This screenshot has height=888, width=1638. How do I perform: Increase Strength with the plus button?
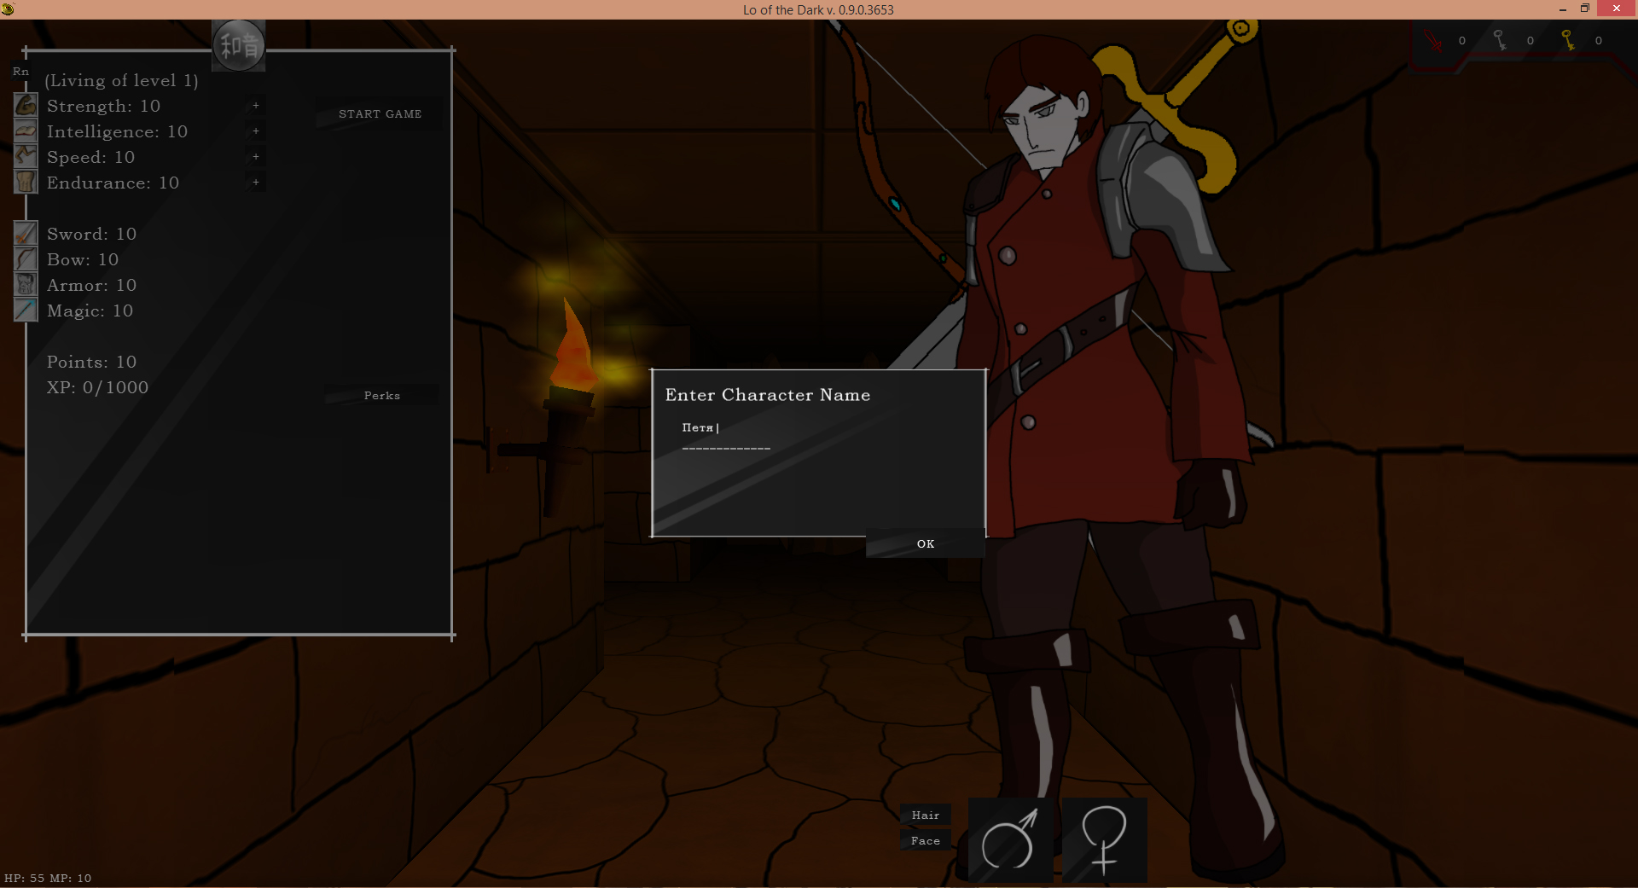256,106
